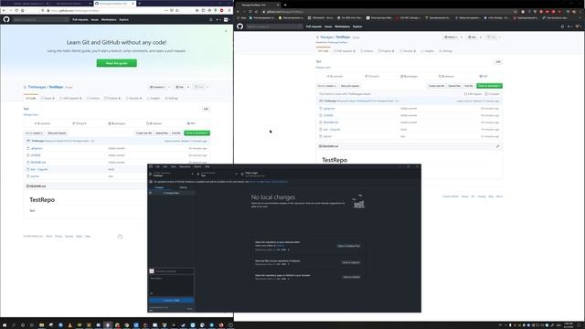Click commit Summary field in GitHub Desktop
This screenshot has height=329, width=585.
click(x=175, y=271)
